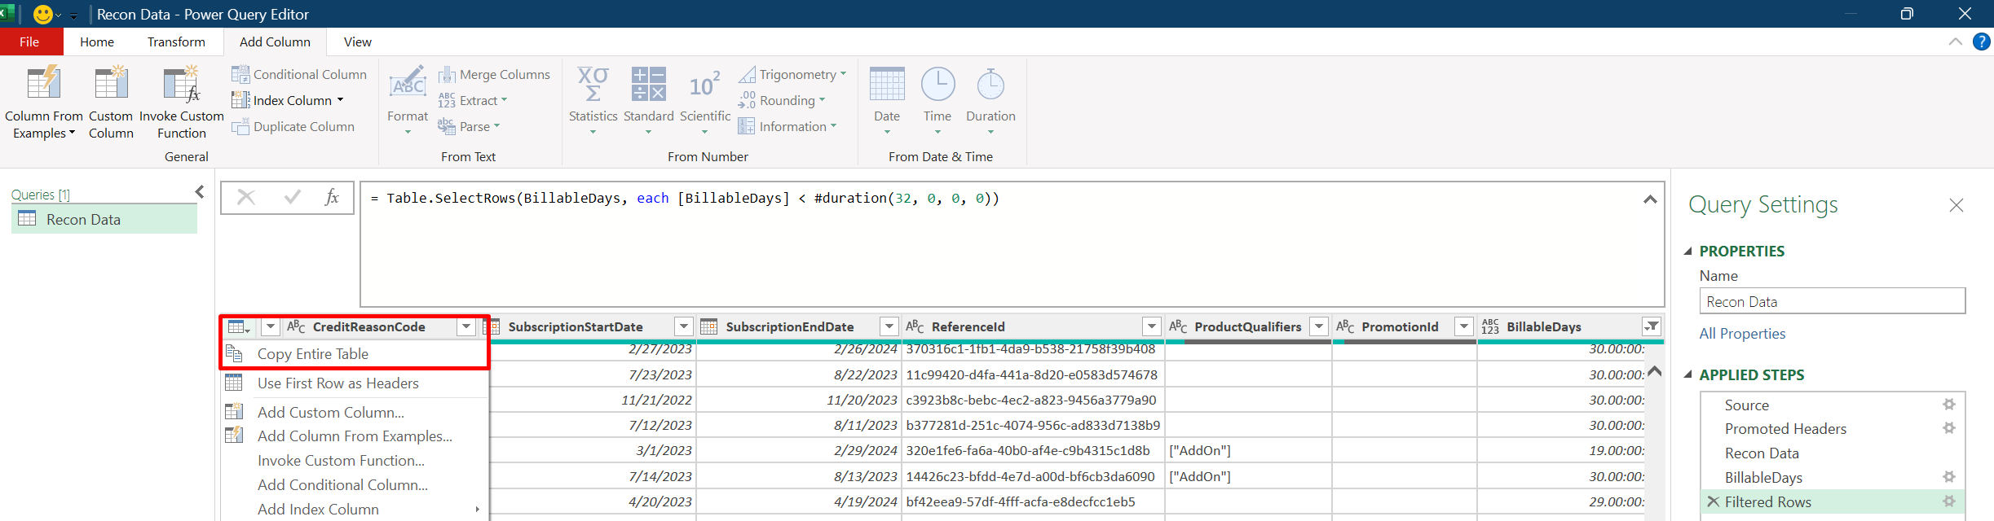Choose Use First Row as Headers

[337, 383]
